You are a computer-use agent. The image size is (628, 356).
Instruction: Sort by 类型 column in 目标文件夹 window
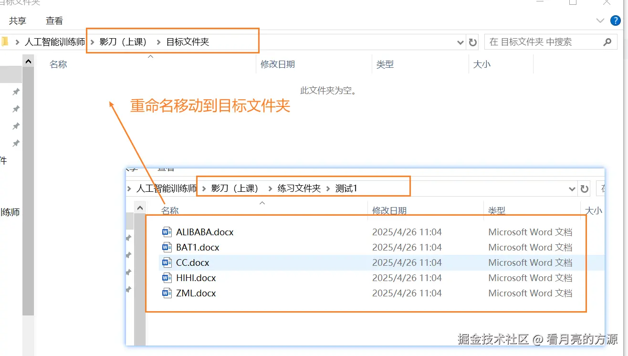(385, 64)
